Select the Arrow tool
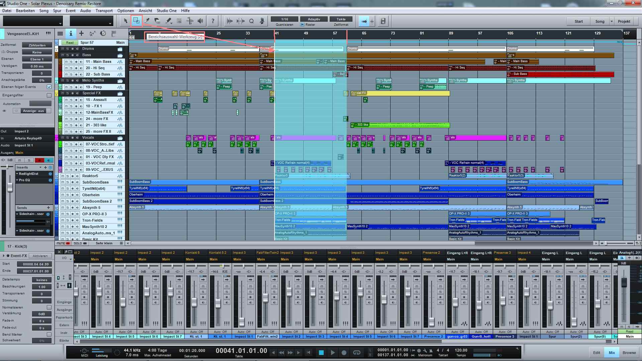Viewport: 642px width, 361px height. pos(126,21)
